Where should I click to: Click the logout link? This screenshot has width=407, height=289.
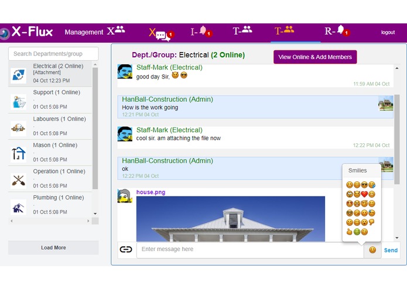(388, 32)
